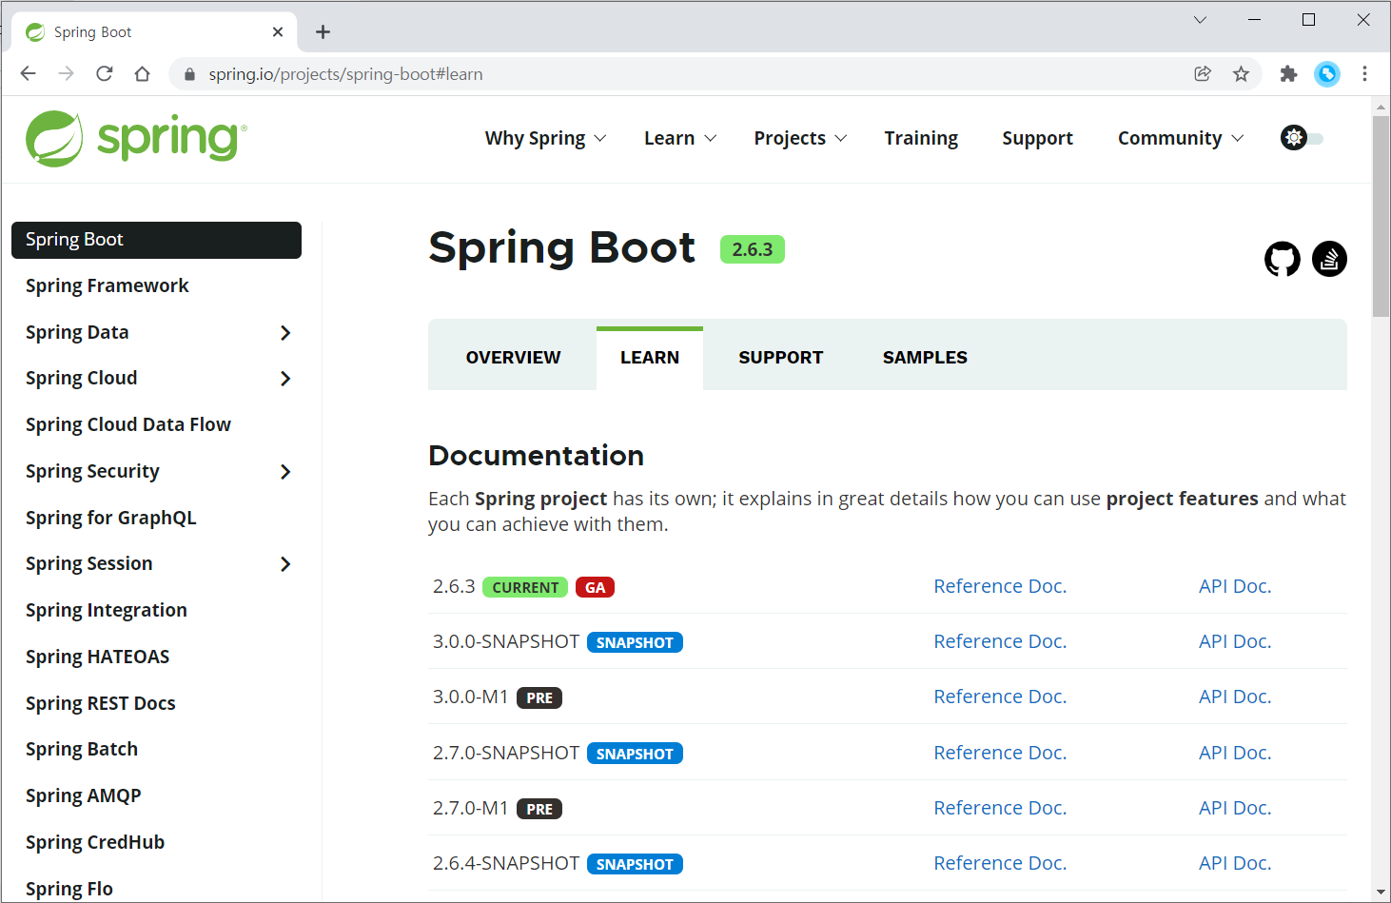Viewport: 1391px width, 903px height.
Task: Switch to the SAMPLES tab
Action: coord(925,358)
